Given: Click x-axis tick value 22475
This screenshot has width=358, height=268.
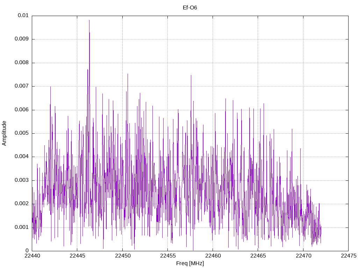Looking at the screenshot, I should coord(349,256).
